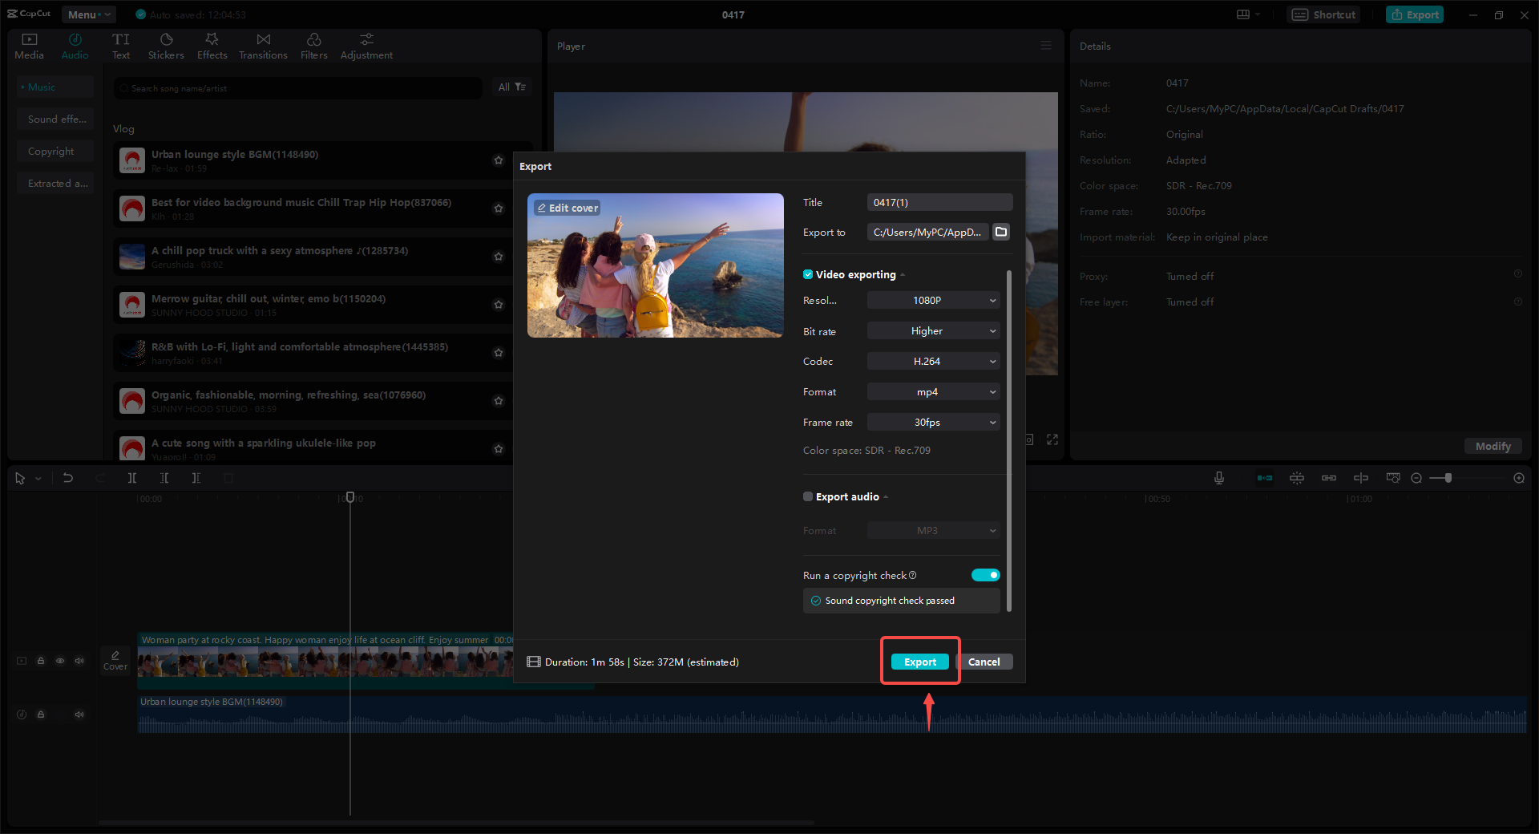Screen dimensions: 1539x834
Task: Click the Modify button in Details panel
Action: click(x=1492, y=446)
